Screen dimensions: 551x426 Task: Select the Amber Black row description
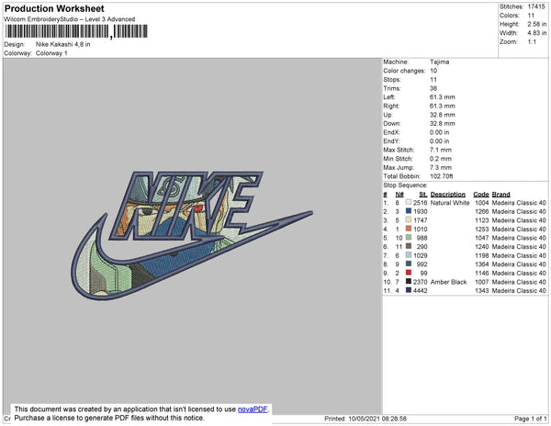[448, 282]
